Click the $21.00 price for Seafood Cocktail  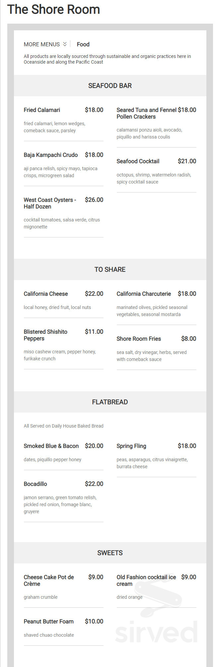tap(187, 161)
